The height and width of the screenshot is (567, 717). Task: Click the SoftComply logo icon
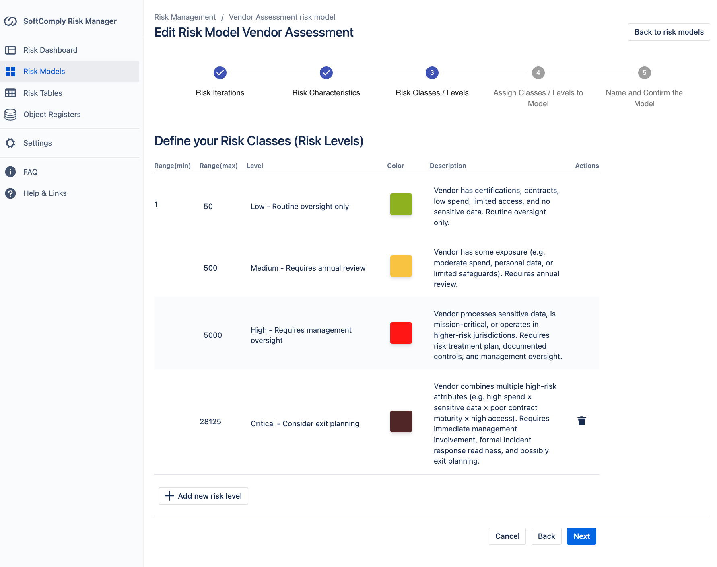click(10, 21)
